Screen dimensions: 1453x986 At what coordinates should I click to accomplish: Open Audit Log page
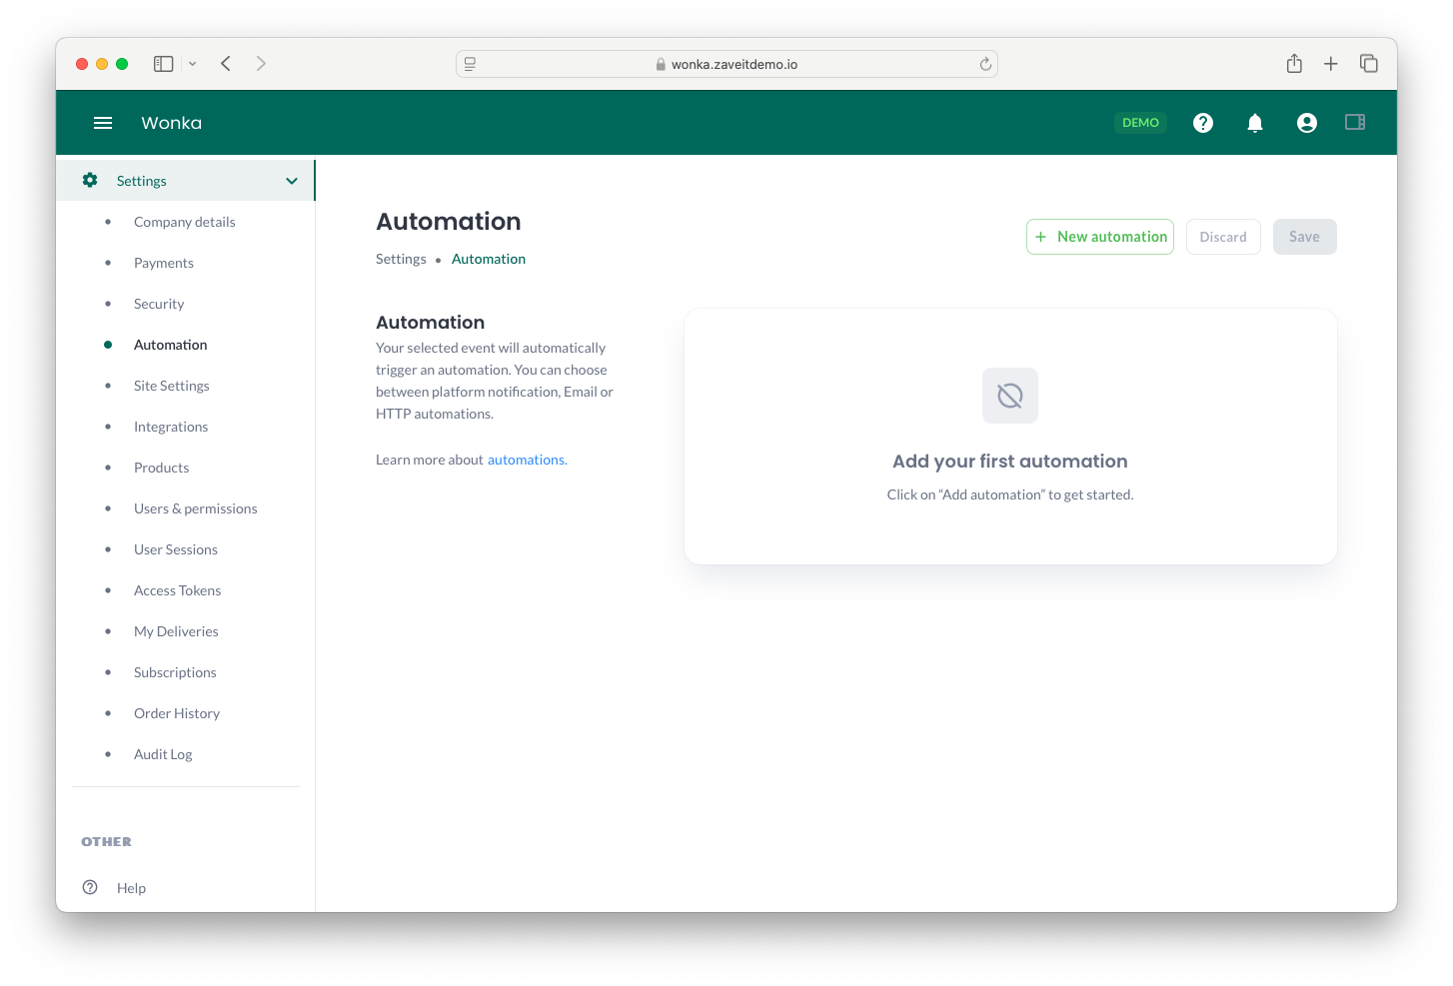tap(163, 754)
